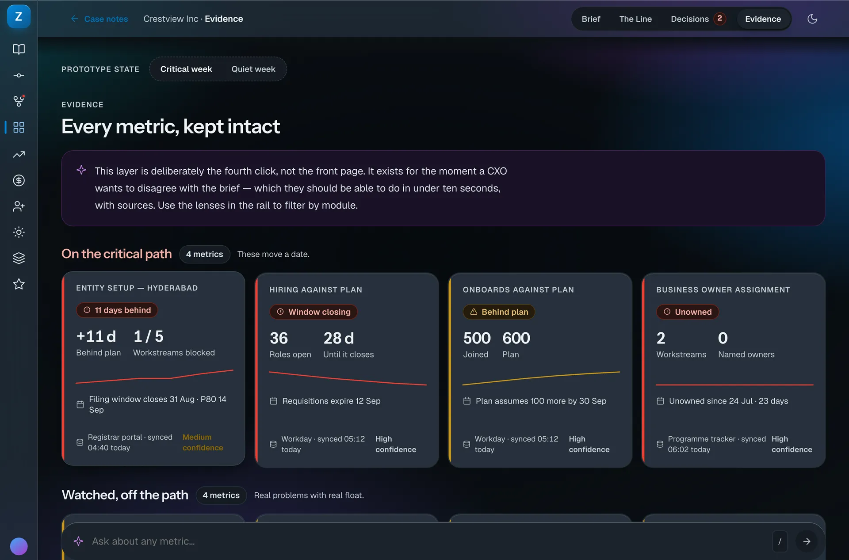Click database icon next to Registrar portal

pyautogui.click(x=80, y=442)
